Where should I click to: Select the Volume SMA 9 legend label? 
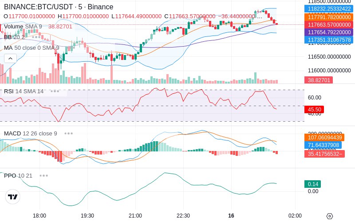23,27
